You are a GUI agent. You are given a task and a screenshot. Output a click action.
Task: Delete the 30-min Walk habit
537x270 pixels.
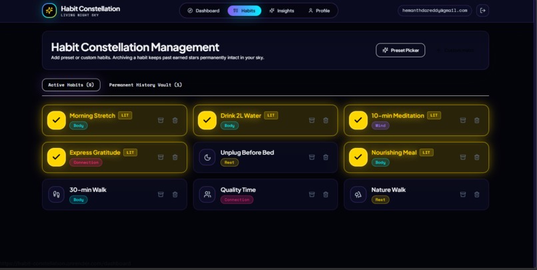click(x=175, y=194)
